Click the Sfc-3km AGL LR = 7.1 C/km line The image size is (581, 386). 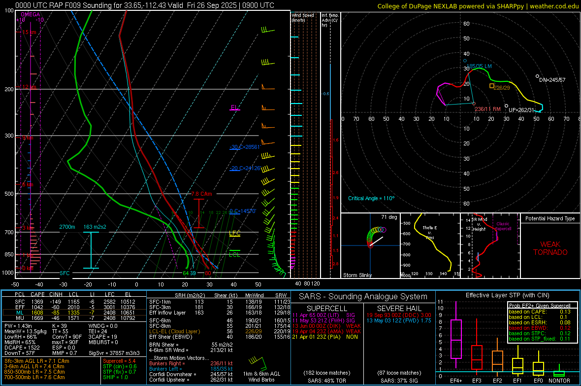(37, 361)
